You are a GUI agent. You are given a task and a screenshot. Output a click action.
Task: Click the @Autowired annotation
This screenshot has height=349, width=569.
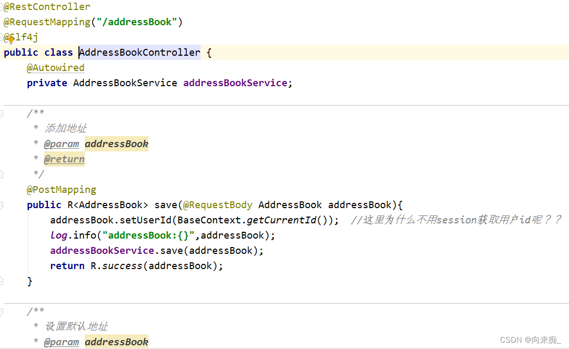click(x=55, y=68)
